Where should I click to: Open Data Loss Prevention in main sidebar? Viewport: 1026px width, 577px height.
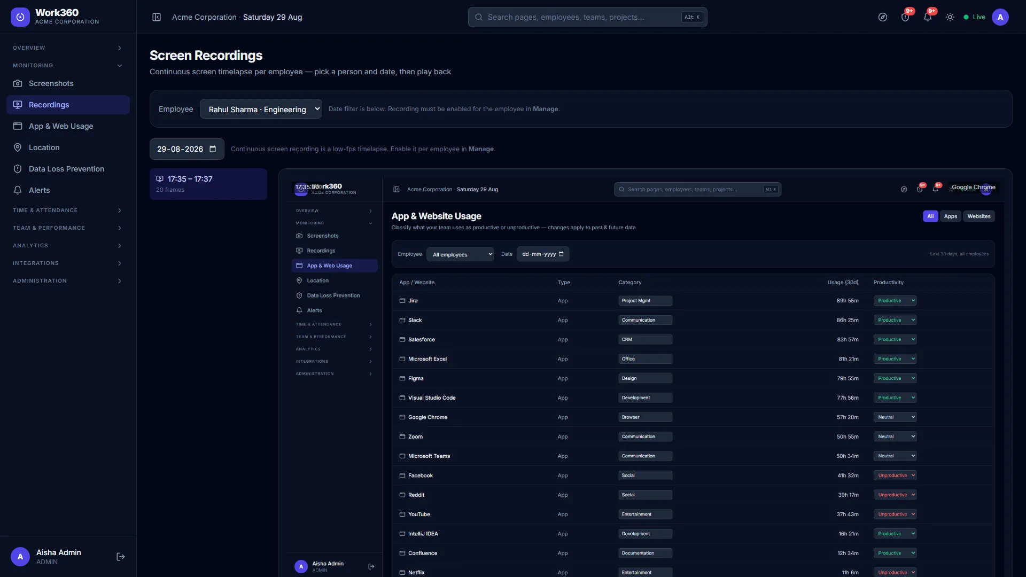tap(68, 169)
